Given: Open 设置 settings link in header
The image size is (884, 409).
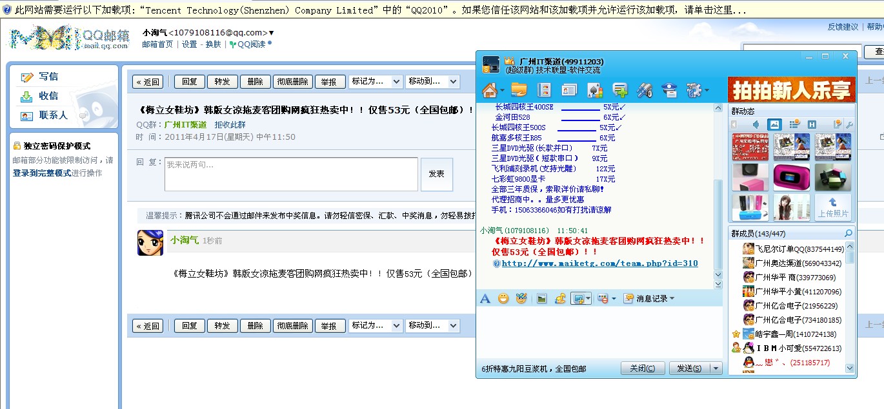Looking at the screenshot, I should point(189,44).
